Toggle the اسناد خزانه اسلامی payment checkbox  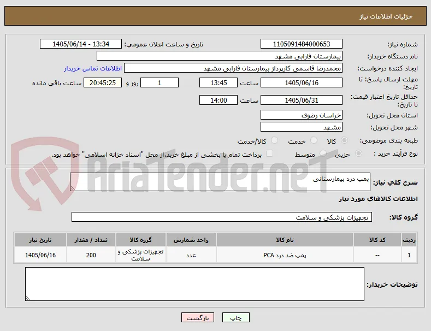tap(270, 153)
